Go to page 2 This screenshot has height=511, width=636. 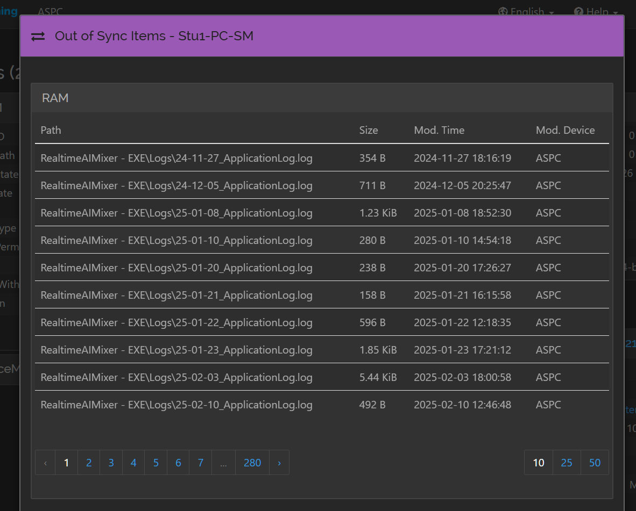coord(89,463)
